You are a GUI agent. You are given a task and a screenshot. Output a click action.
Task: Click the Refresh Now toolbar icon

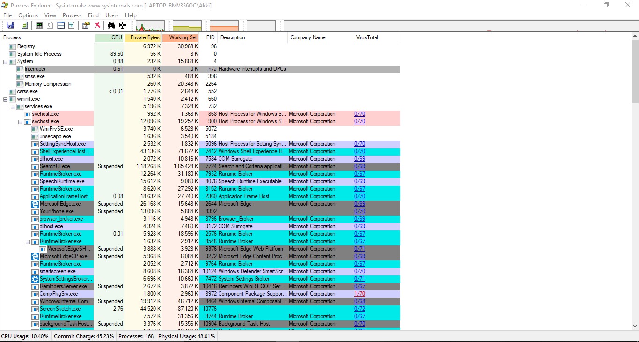pos(24,25)
